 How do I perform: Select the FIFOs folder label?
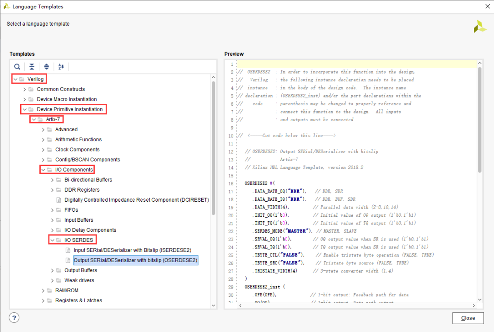(71, 210)
